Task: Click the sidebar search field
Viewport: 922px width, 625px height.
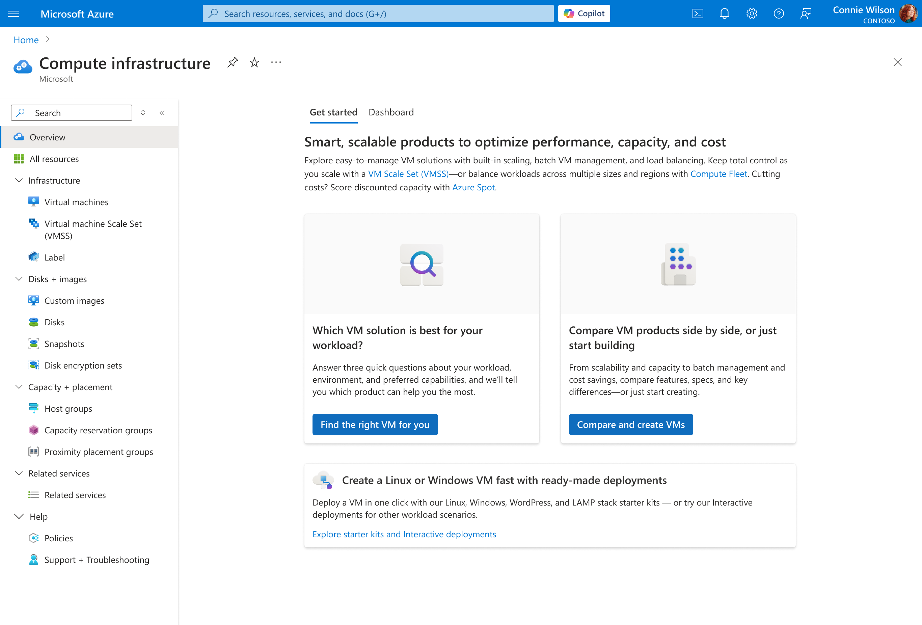Action: 72,112
